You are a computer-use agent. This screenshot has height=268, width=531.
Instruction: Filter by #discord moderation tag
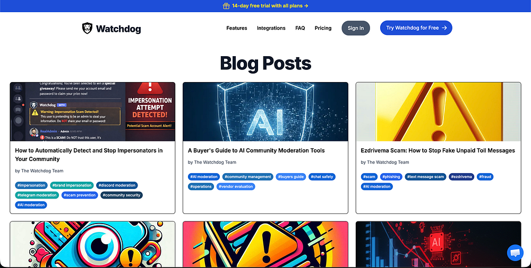coord(117,185)
